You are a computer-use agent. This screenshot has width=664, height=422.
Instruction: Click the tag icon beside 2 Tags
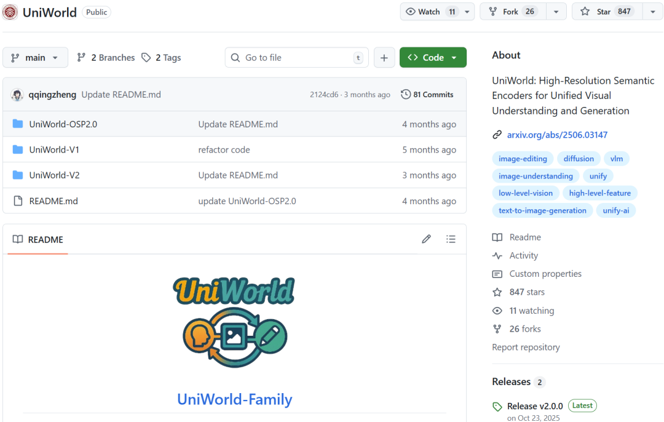[146, 57]
